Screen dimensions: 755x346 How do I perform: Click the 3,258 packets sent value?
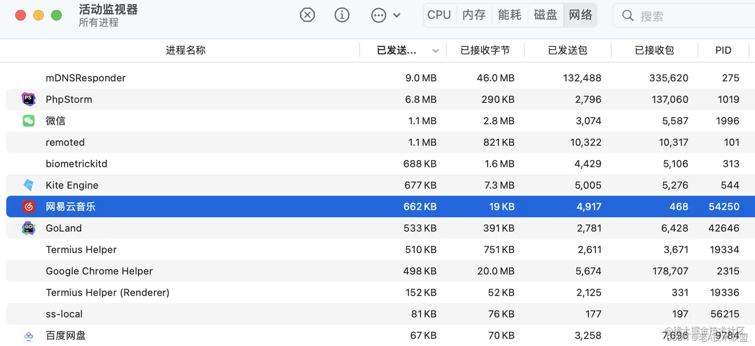click(588, 336)
